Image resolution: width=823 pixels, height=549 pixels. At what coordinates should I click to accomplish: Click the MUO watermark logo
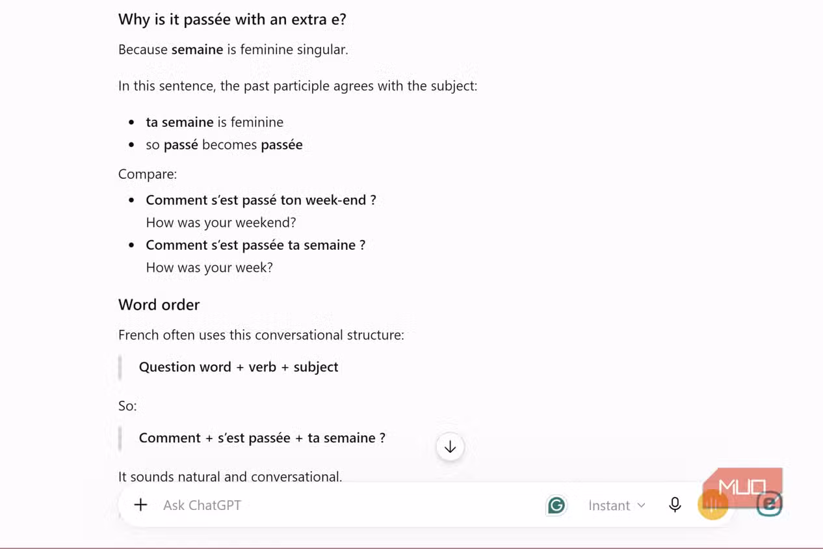click(x=742, y=487)
